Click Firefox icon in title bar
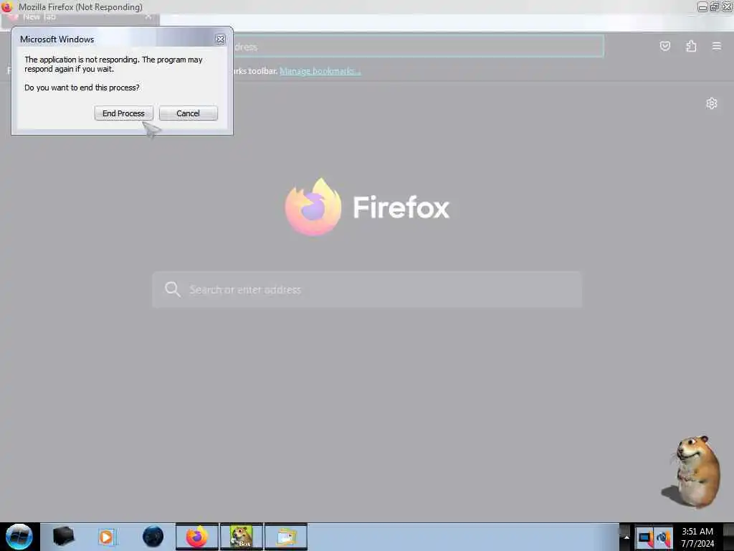The image size is (734, 551). click(6, 7)
